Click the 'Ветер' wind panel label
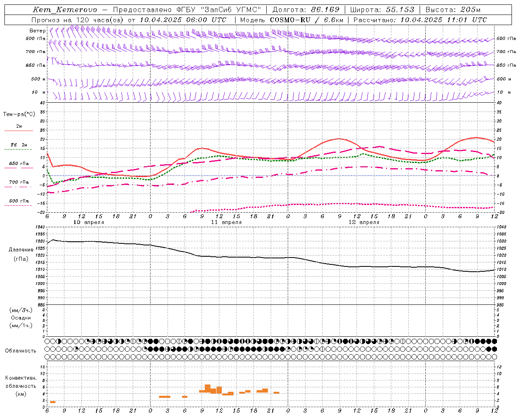 37,31
